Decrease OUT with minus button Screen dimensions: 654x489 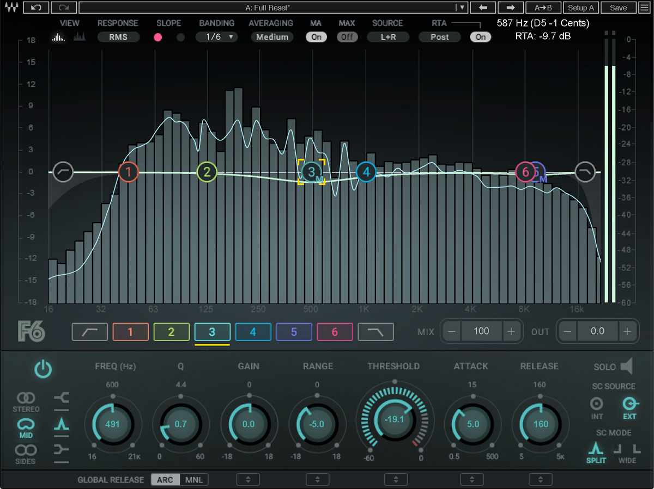568,331
